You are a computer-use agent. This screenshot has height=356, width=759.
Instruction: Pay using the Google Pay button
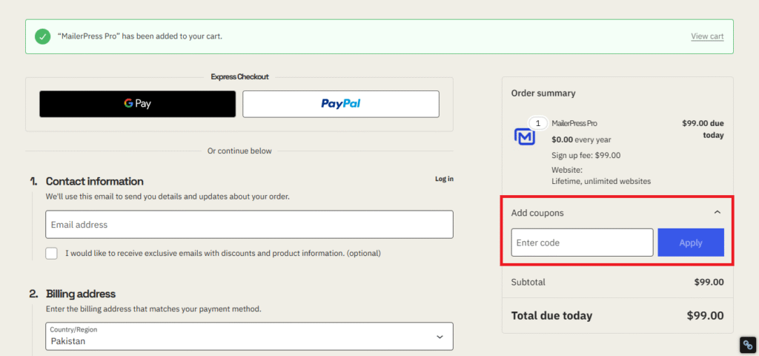(138, 104)
